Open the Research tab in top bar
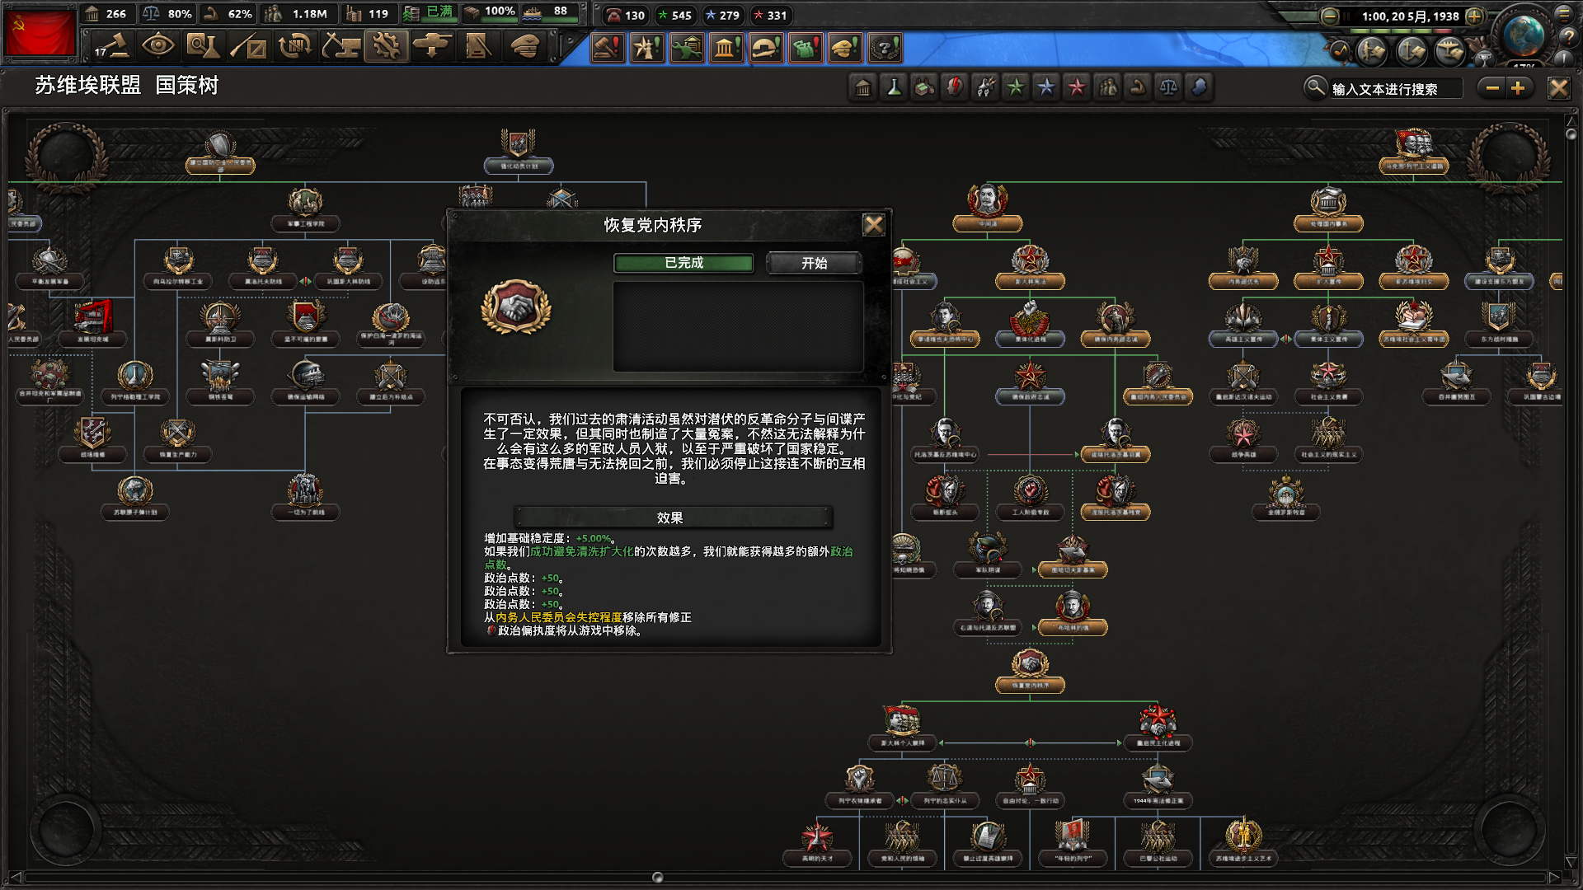The image size is (1583, 890). click(203, 46)
